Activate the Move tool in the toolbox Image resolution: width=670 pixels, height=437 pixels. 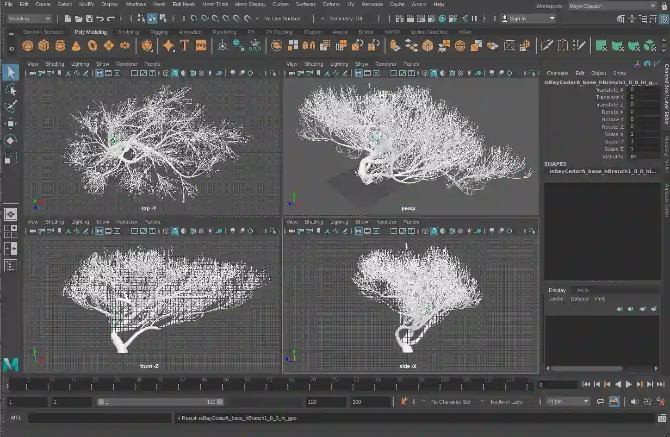pos(11,123)
